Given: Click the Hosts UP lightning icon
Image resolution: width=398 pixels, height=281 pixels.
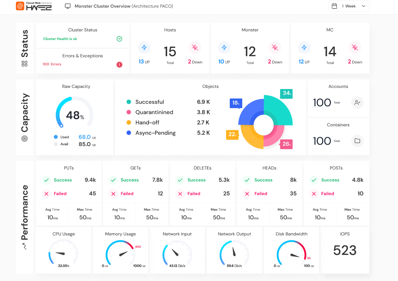Looking at the screenshot, I should 144,47.
